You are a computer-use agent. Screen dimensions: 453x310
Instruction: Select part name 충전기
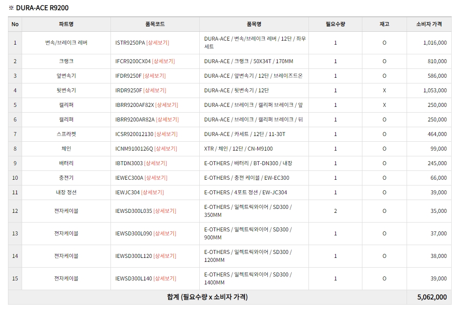(66, 178)
